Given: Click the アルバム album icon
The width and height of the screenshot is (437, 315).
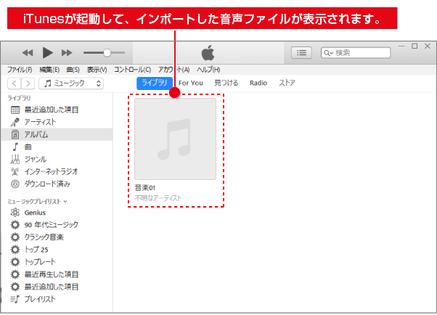Looking at the screenshot, I should pos(15,135).
